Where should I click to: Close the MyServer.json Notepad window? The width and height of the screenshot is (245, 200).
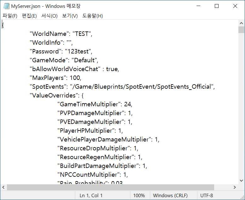[x=235, y=6]
